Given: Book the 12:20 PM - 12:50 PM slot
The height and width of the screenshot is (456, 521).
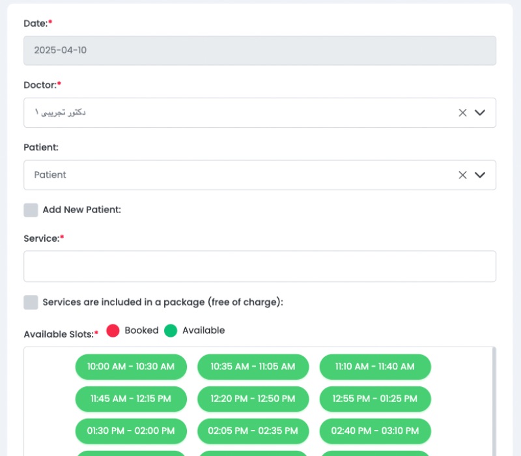Looking at the screenshot, I should tap(253, 399).
